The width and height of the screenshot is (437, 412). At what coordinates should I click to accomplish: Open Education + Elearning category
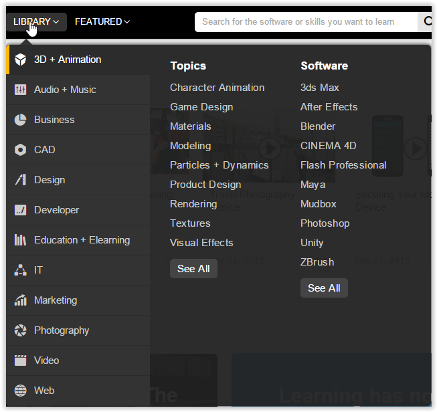(x=78, y=240)
